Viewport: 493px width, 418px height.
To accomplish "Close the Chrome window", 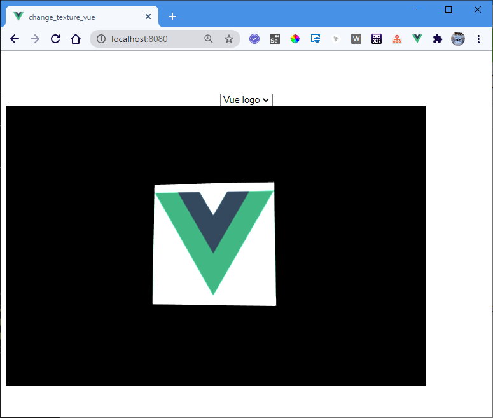I will (x=478, y=10).
